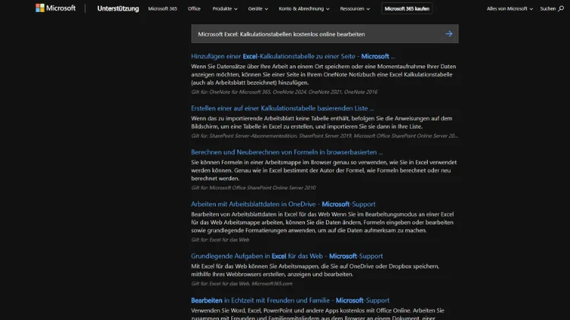
Task: Expand the Alles von Microsoft menu
Action: tap(510, 8)
